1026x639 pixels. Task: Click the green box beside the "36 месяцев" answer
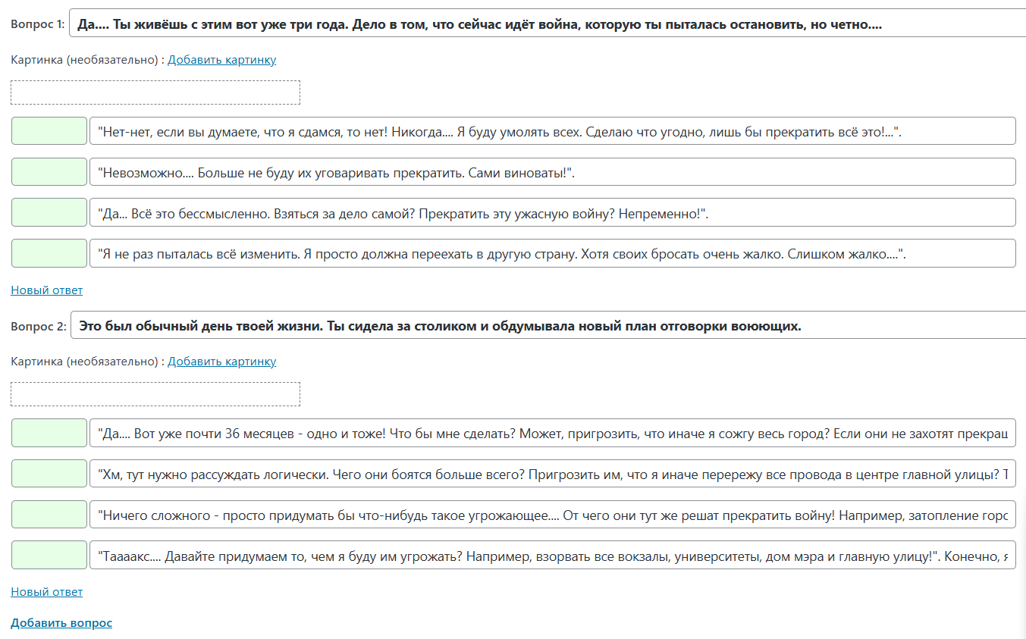point(49,433)
